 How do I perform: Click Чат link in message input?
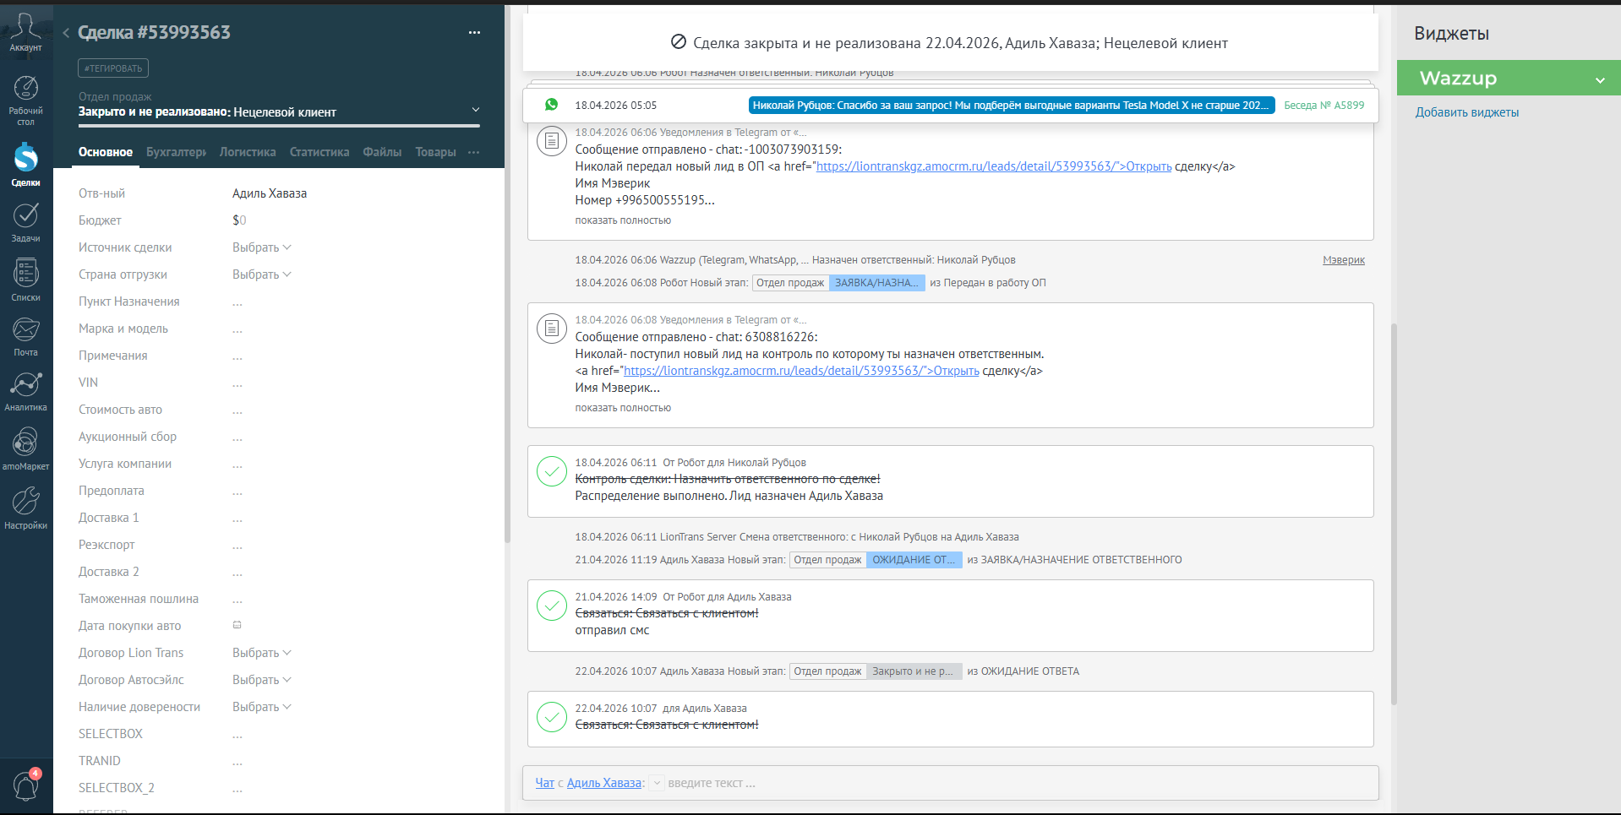(544, 783)
